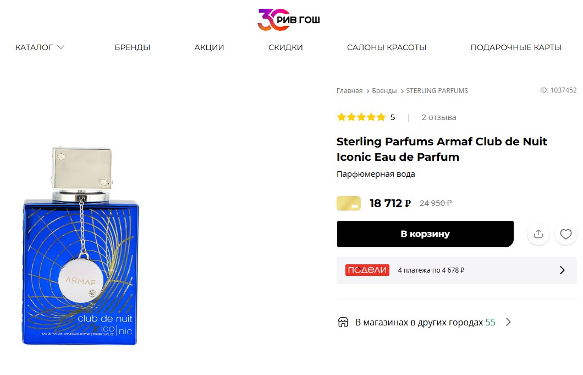
Task: Share the product via share icon
Action: (538, 234)
